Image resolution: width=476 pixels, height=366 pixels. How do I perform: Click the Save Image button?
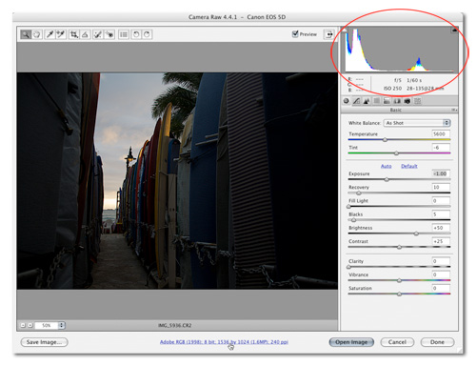click(x=44, y=342)
